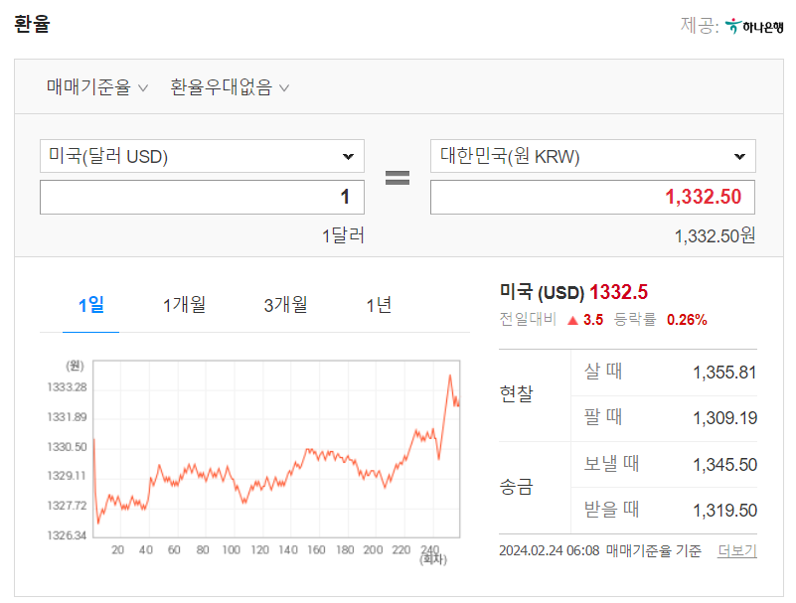796x603 pixels.
Task: Click the chevron next to 매매기준율
Action: 143,87
